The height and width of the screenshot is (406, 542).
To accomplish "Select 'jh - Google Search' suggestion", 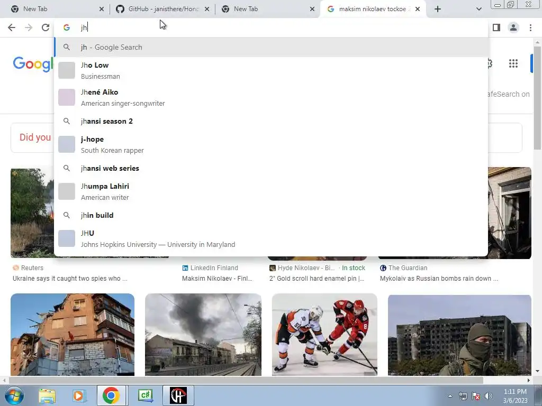I will (271, 47).
